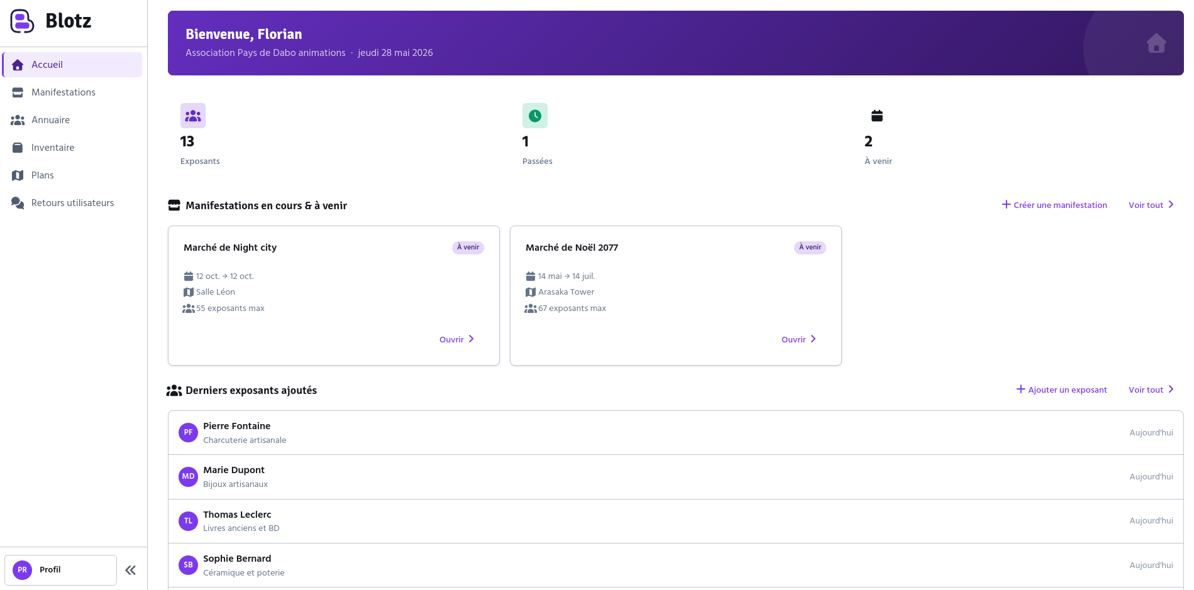This screenshot has height=590, width=1194.
Task: Click chevron arrow next to exposants Voir tout
Action: [1171, 390]
